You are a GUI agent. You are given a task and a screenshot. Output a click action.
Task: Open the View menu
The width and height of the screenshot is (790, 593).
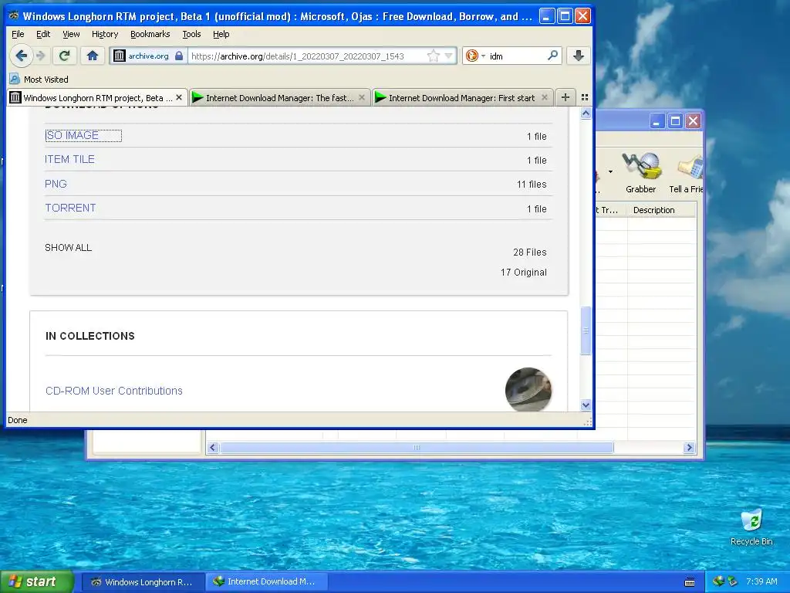pos(71,34)
